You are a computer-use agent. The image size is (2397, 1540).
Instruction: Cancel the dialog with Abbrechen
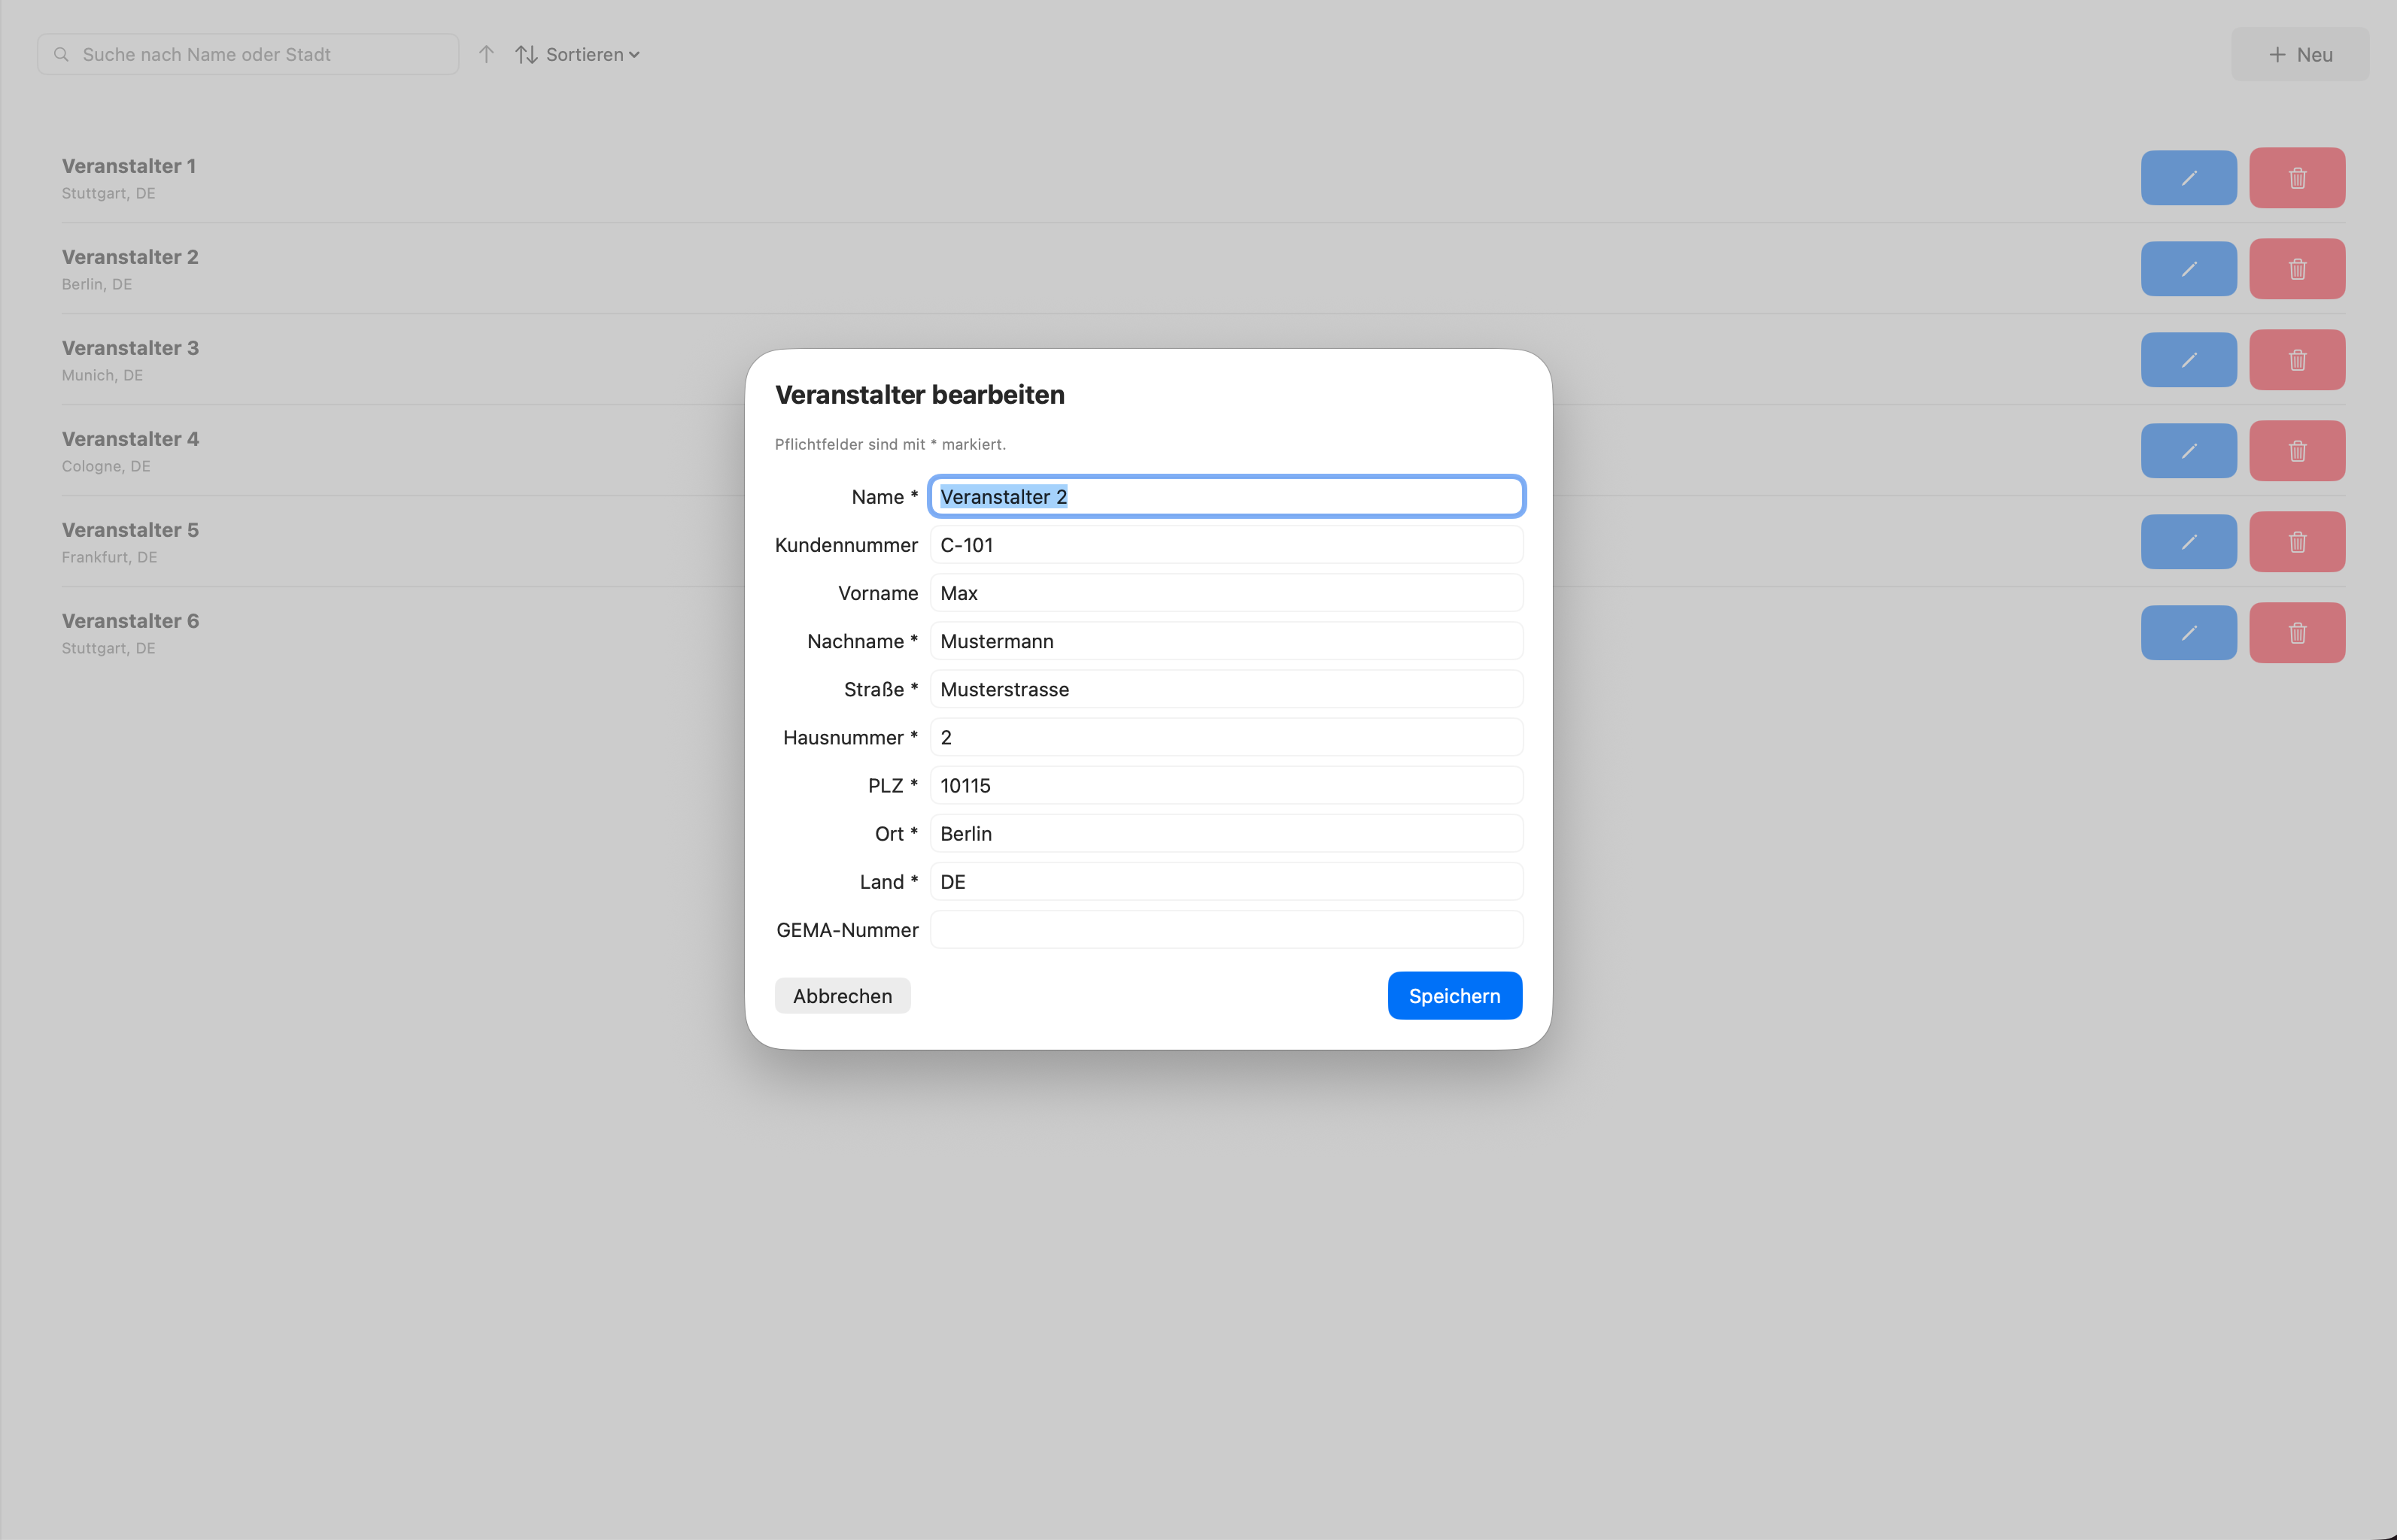point(843,996)
